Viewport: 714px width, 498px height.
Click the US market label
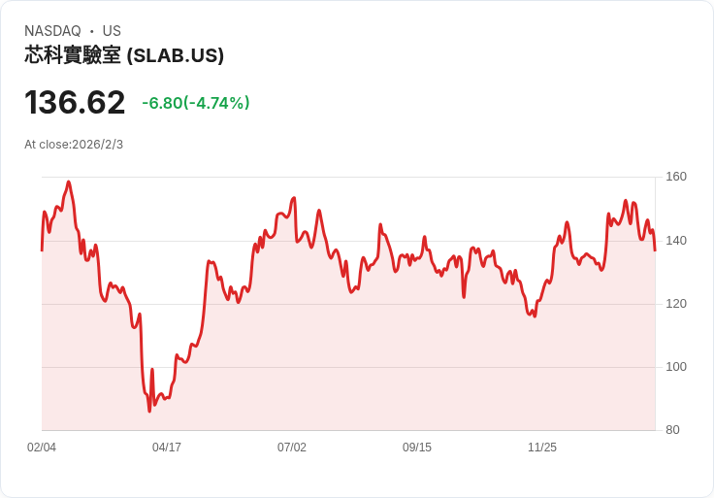(112, 31)
